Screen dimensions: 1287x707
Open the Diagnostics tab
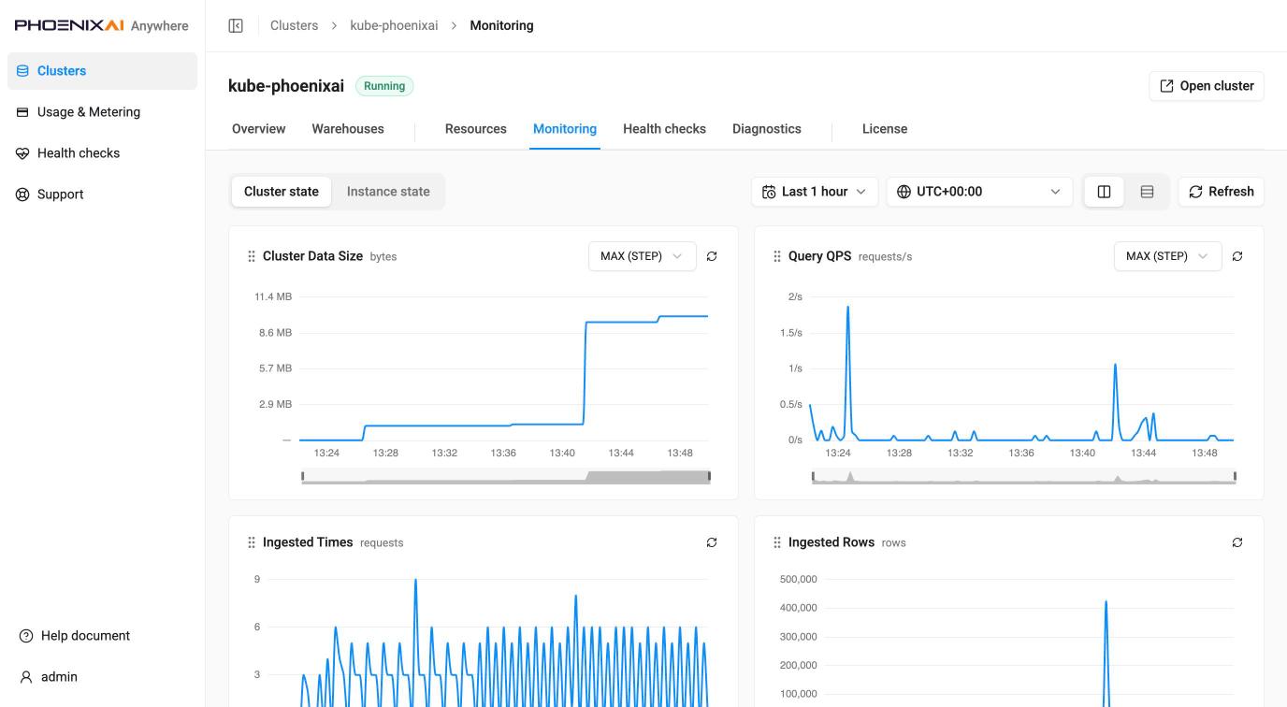tap(767, 129)
